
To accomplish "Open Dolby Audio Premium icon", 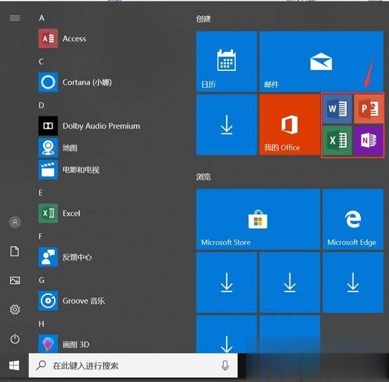I will point(48,126).
